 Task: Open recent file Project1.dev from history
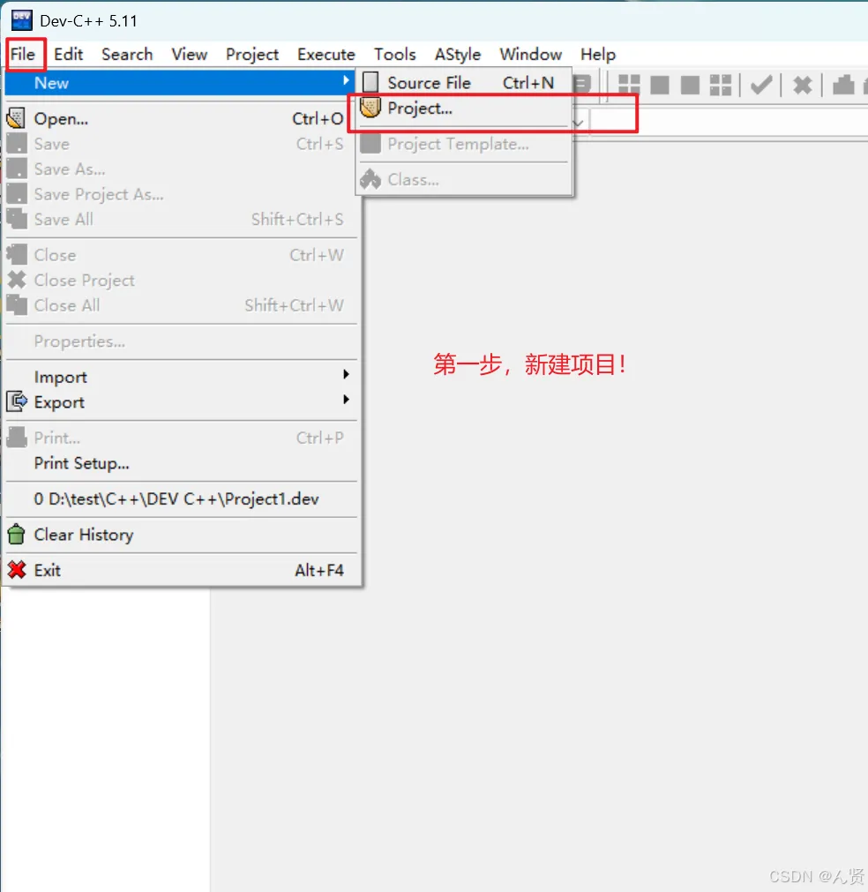click(180, 498)
